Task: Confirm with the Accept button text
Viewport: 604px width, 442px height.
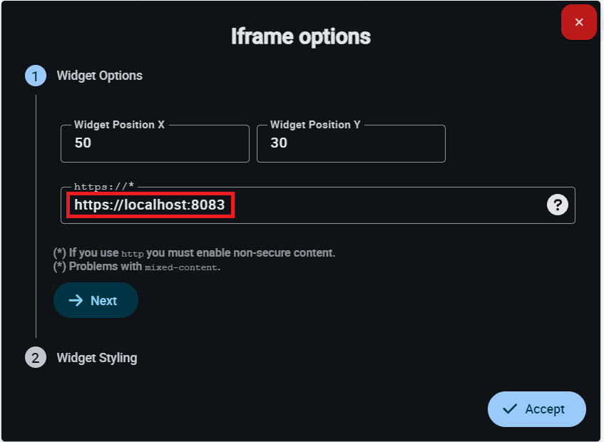Action: click(545, 408)
